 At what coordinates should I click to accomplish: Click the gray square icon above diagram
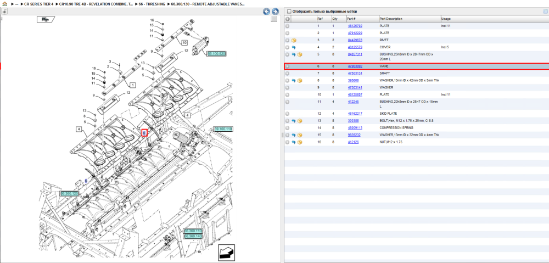tap(274, 19)
